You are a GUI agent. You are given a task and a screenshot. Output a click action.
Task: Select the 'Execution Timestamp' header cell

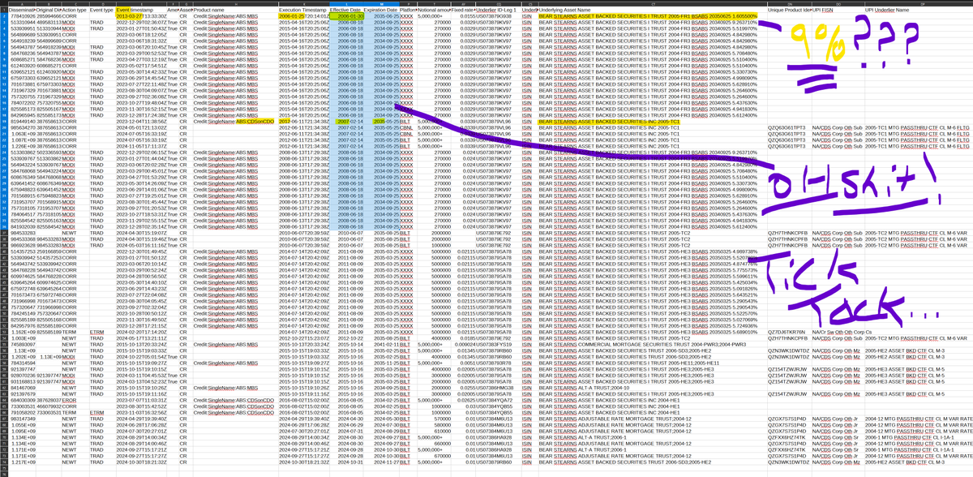click(302, 9)
